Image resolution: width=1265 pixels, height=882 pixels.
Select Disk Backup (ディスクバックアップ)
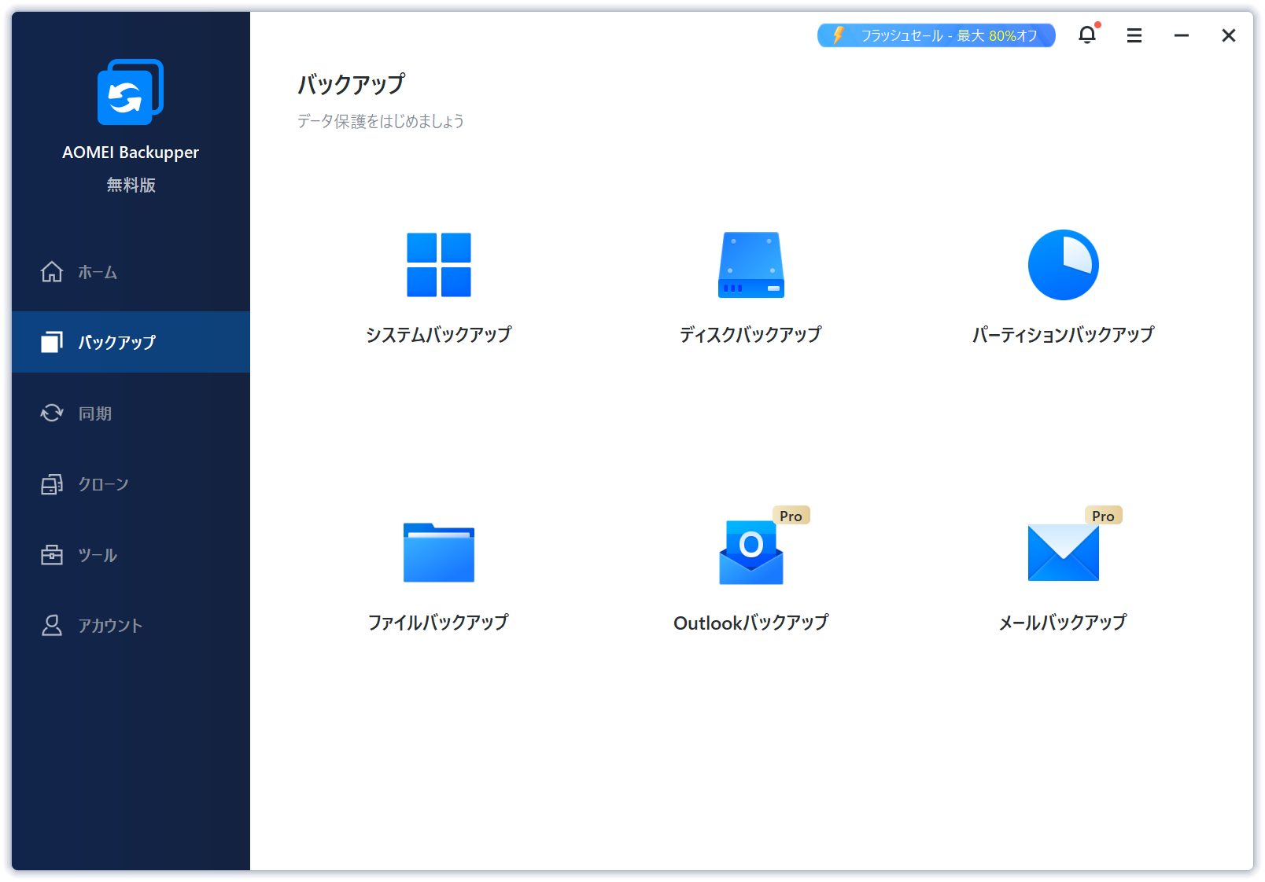751,287
